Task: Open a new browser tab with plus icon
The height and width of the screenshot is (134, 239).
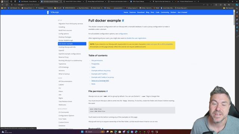Action: (198, 1)
